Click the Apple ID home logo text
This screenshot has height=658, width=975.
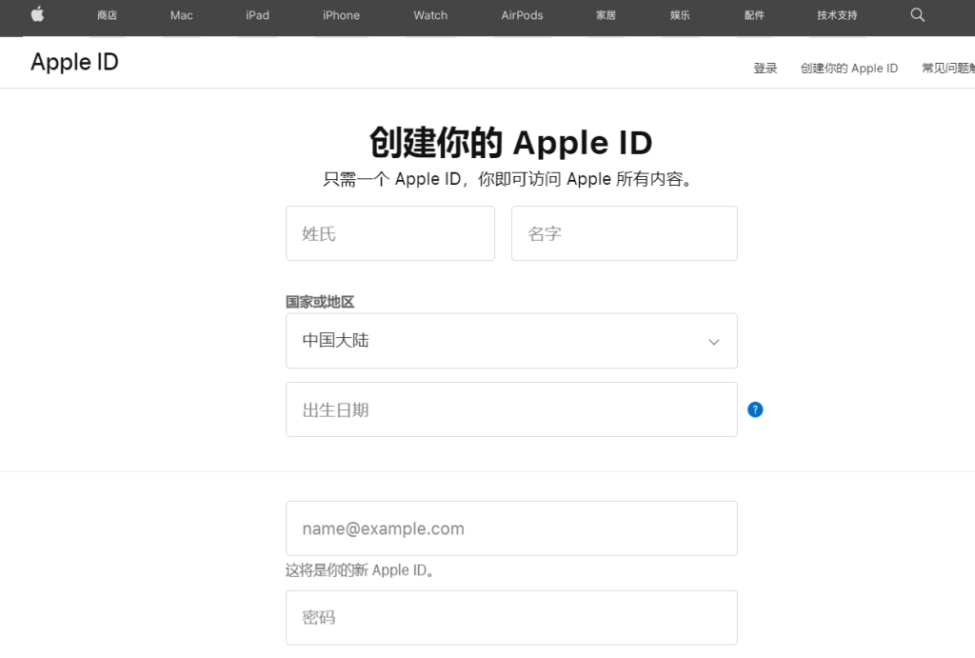(x=73, y=61)
